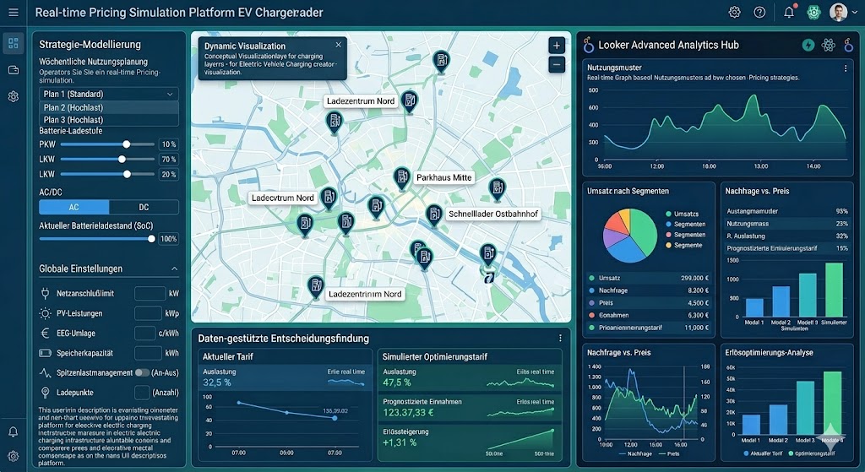
Task: Select the charger pin beside Ladezentrinm Nord
Action: click(x=316, y=287)
